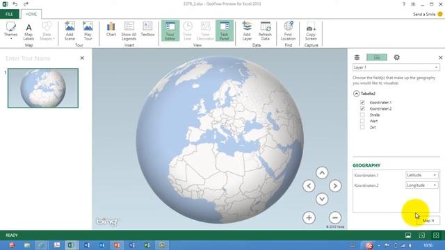Check the Zeit field
This screenshot has width=445, height=250.
(x=362, y=127)
